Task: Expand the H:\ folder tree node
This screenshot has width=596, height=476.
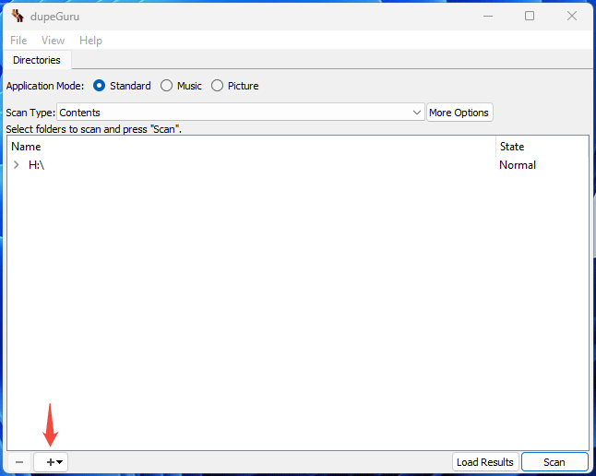Action: click(x=16, y=165)
